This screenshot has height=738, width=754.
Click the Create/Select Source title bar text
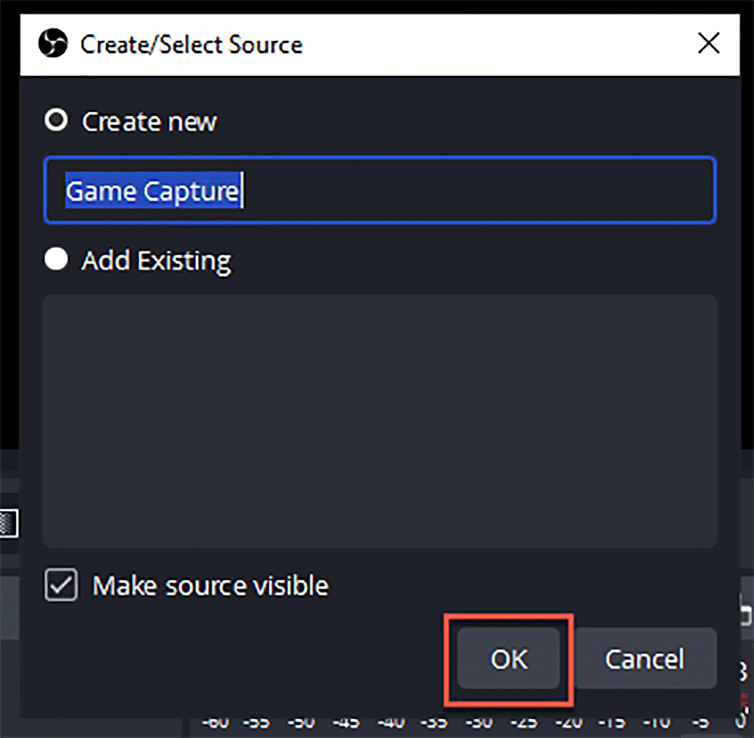point(192,45)
